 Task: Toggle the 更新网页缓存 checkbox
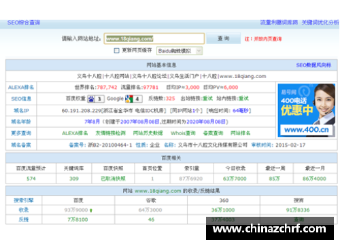[x=116, y=50]
